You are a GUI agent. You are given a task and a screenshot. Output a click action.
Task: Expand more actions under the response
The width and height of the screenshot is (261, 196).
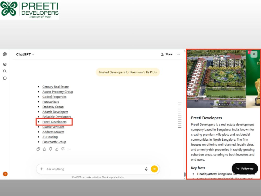click(x=69, y=149)
